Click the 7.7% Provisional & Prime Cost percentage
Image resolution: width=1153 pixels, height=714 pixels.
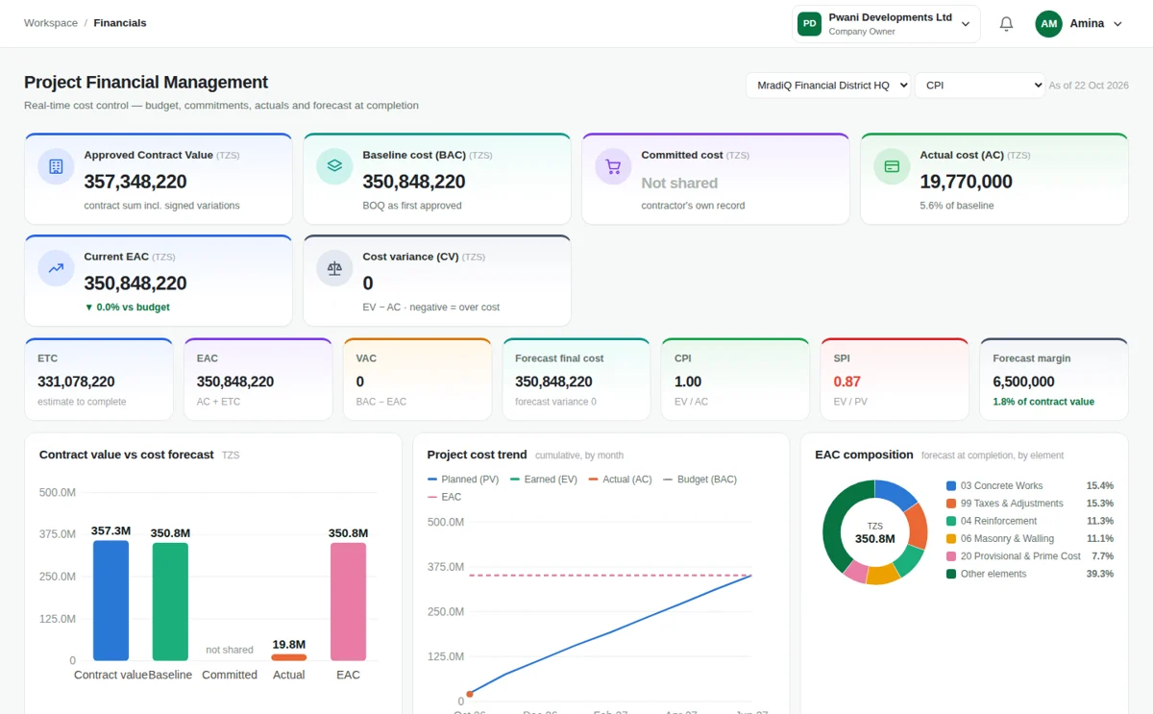[x=1102, y=556]
